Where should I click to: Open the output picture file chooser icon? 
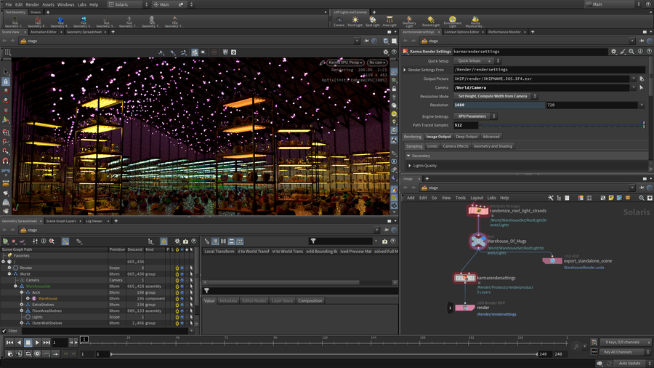[x=641, y=79]
